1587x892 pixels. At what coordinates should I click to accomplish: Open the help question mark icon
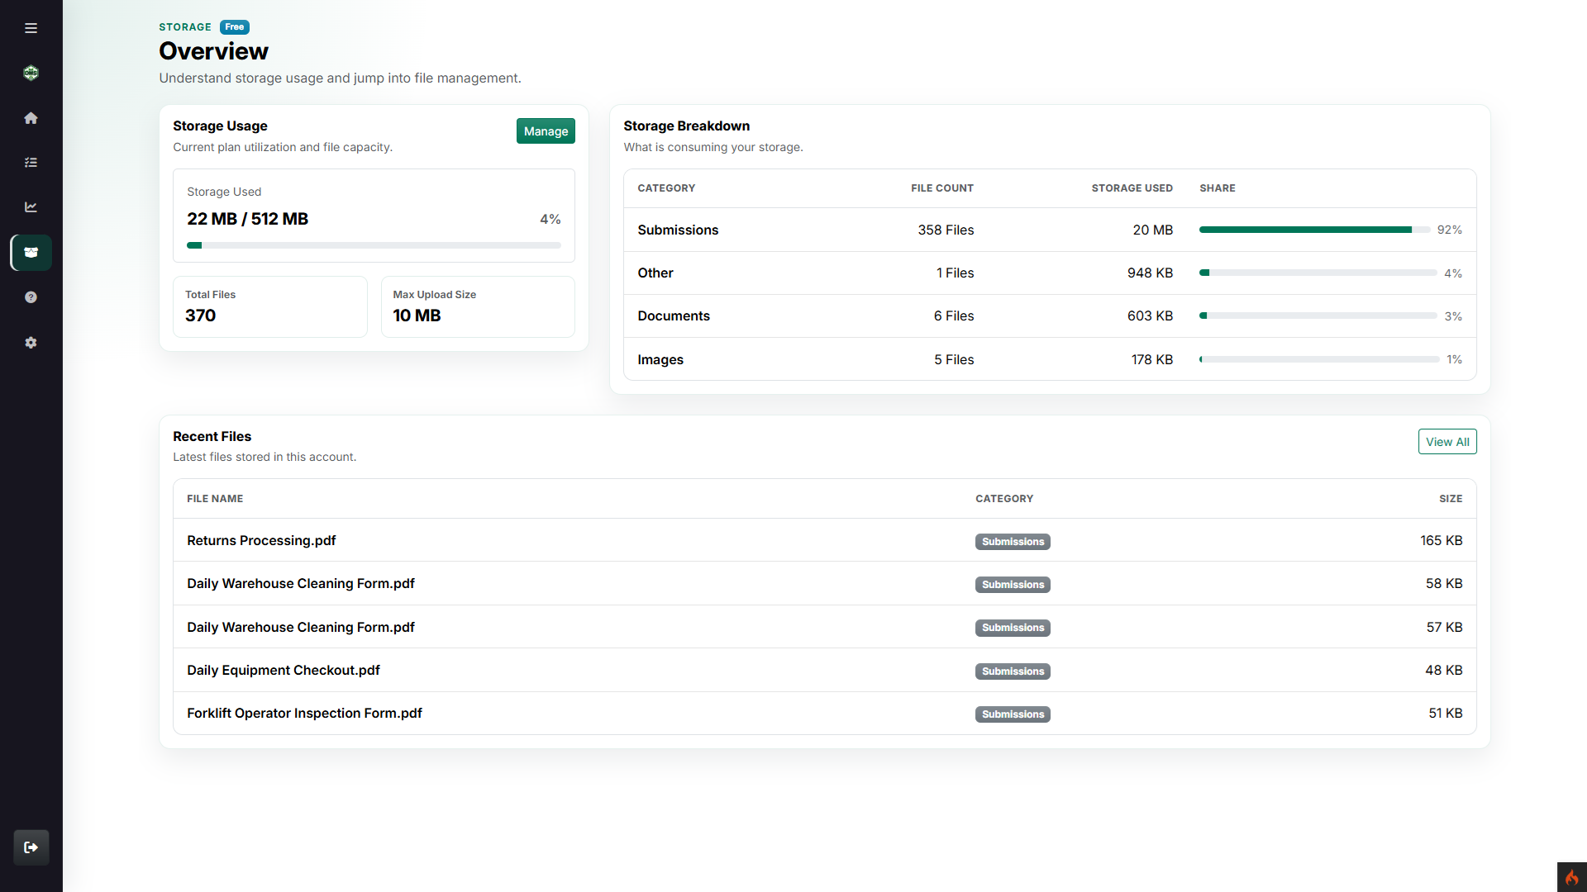pos(31,297)
